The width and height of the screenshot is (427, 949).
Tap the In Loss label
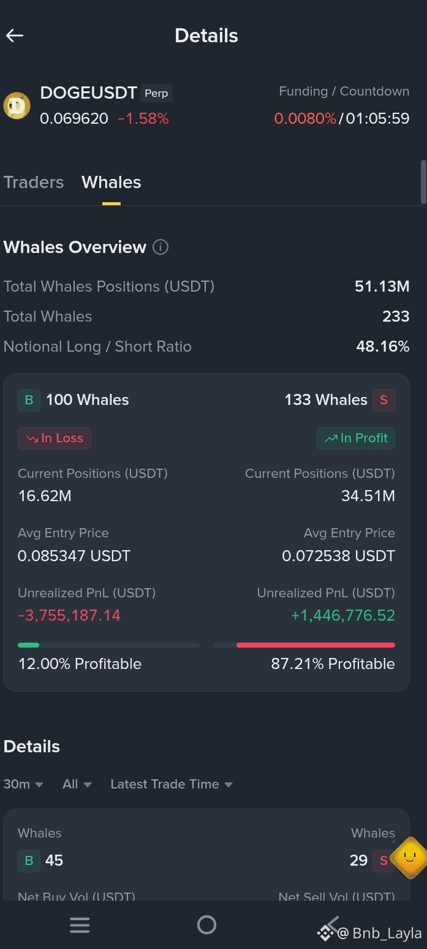click(x=55, y=438)
